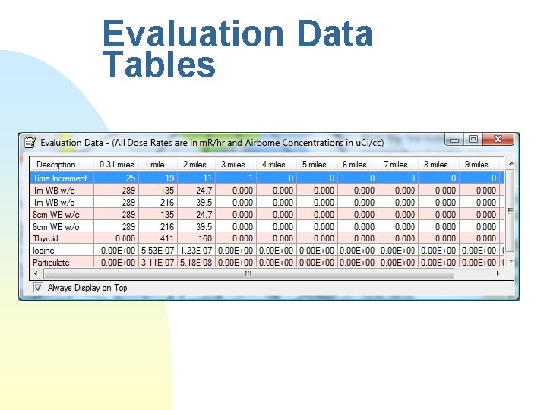Select the 0.31 miles column header
Image resolution: width=547 pixels, height=410 pixels.
coord(116,164)
